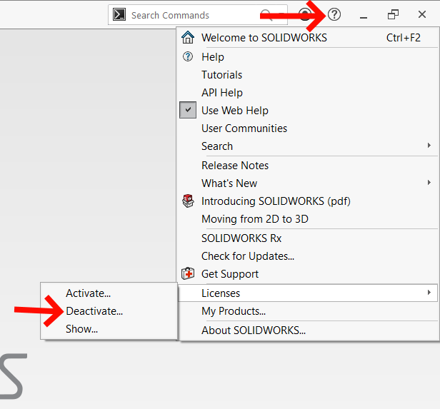The image size is (440, 409).
Task: Open About SOLIDWORKS...
Action: coord(254,330)
